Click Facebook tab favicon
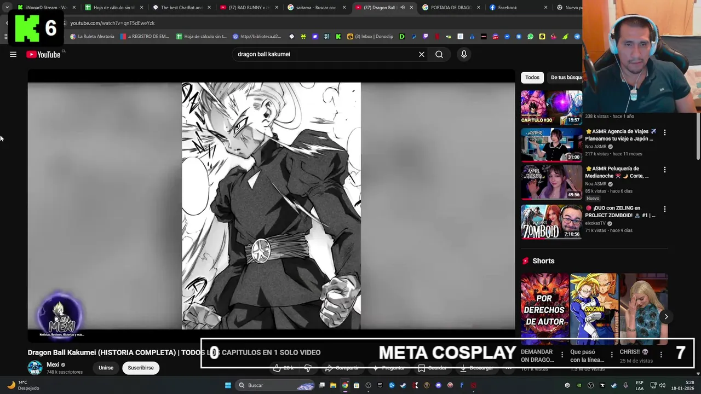This screenshot has width=701, height=394. click(x=493, y=8)
